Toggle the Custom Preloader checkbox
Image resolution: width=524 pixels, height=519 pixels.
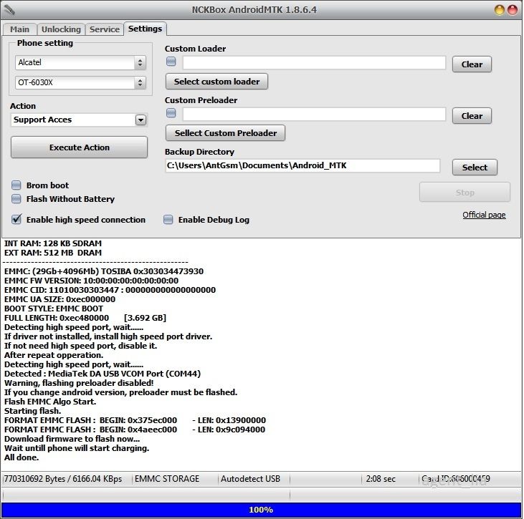tap(171, 113)
